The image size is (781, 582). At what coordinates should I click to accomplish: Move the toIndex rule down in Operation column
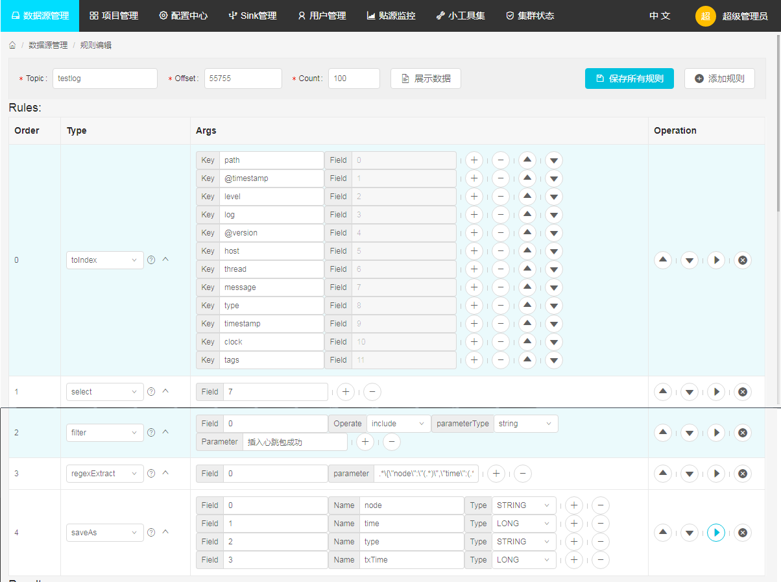tap(690, 260)
